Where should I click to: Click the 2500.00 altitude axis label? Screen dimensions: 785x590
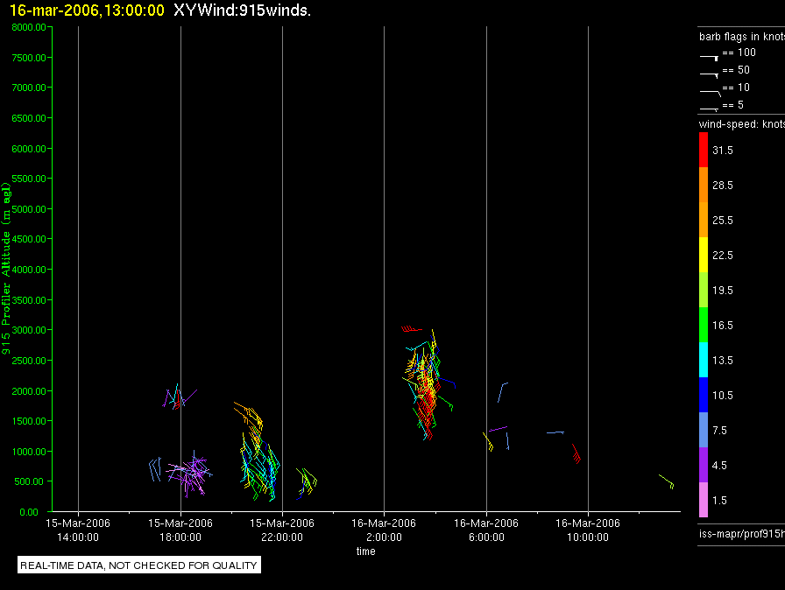[29, 361]
